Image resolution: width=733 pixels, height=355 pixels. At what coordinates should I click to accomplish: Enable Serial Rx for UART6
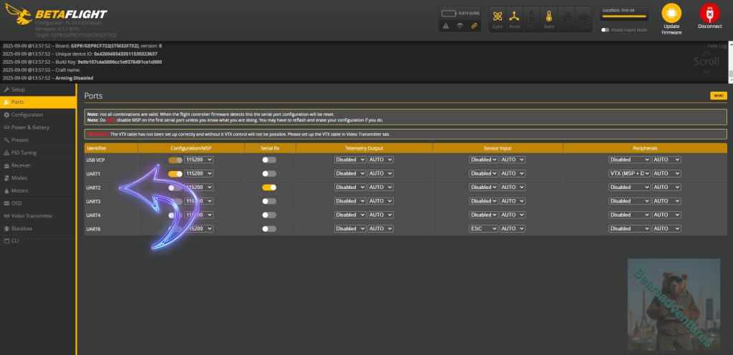(269, 229)
